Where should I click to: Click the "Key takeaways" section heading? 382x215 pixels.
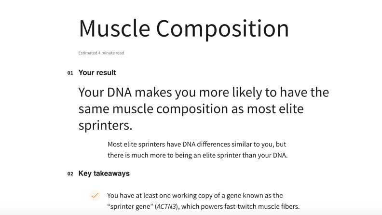tap(104, 174)
